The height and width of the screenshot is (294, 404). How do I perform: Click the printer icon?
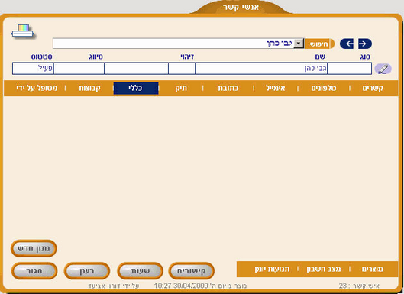click(x=23, y=32)
